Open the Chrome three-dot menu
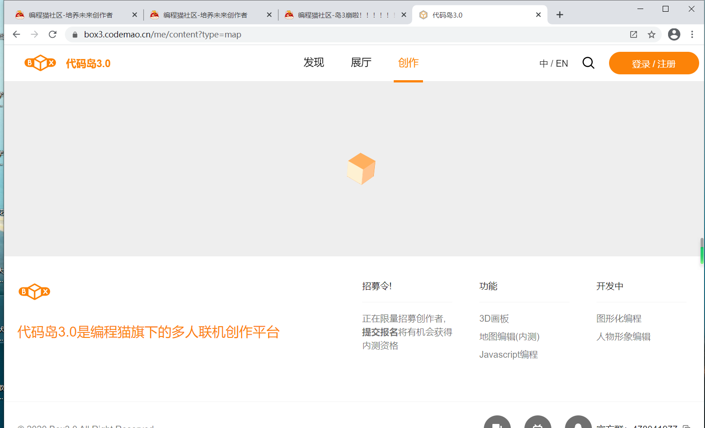The height and width of the screenshot is (428, 705). tap(692, 34)
